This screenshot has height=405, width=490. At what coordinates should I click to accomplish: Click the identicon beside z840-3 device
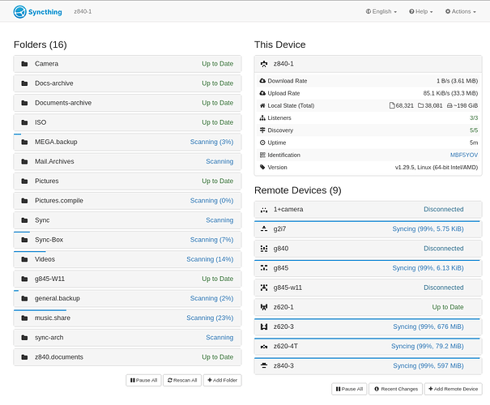264,366
